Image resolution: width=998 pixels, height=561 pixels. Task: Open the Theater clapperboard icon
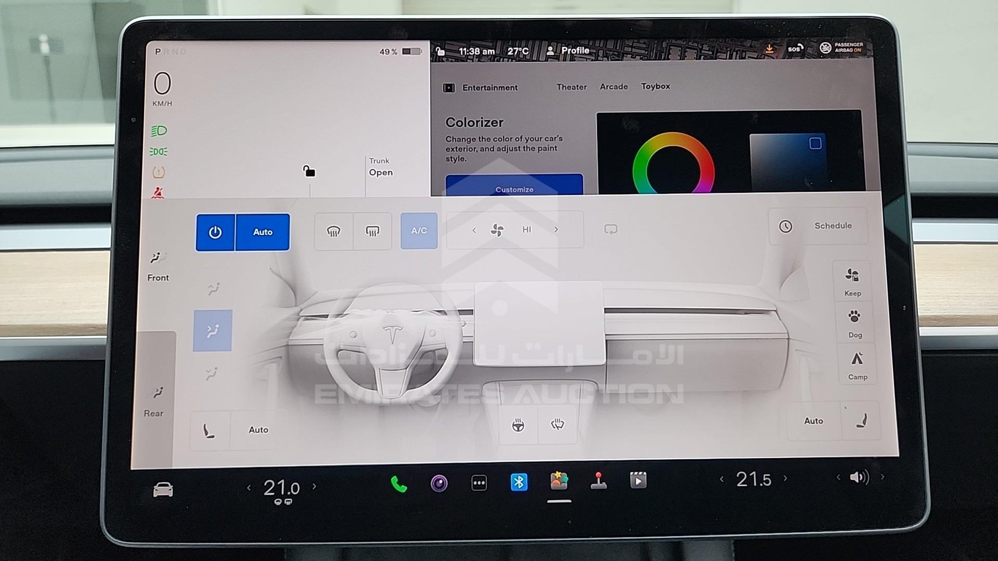pyautogui.click(x=638, y=480)
